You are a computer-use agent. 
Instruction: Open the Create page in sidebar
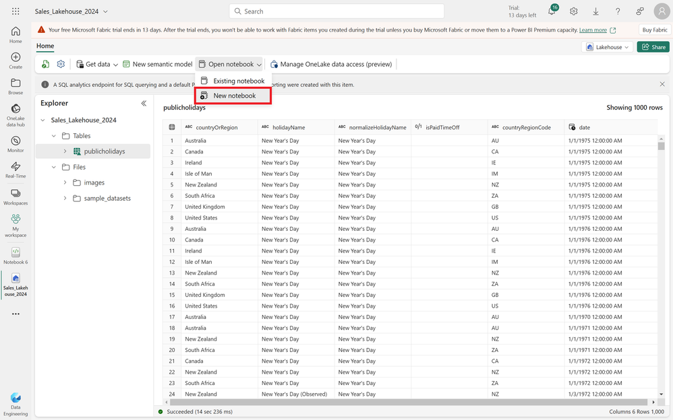[x=16, y=61]
